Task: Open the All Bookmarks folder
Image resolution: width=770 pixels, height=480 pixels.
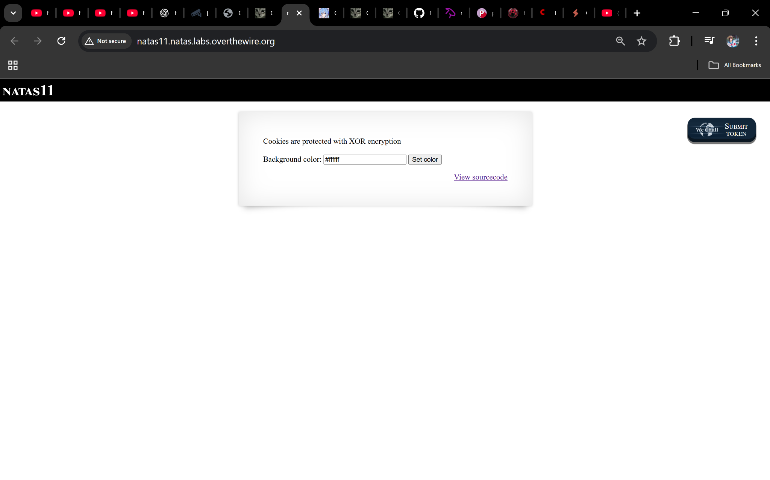Action: [735, 65]
